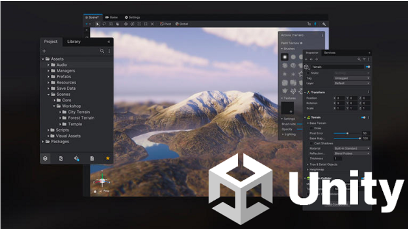Toggle the Terrain component enabled switch
Viewport: 408px width, 229px height.
click(363, 118)
